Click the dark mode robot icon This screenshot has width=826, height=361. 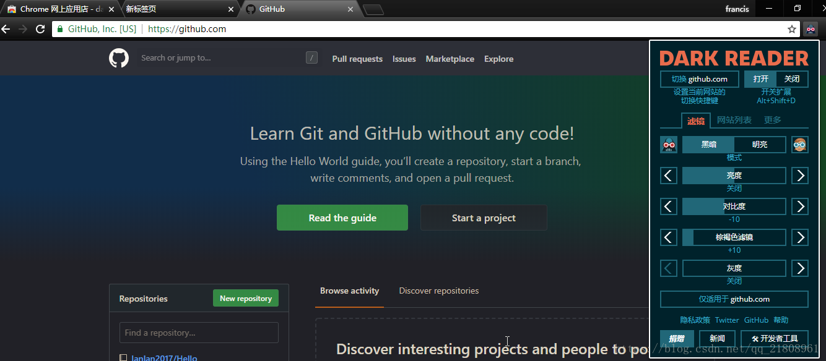[669, 145]
